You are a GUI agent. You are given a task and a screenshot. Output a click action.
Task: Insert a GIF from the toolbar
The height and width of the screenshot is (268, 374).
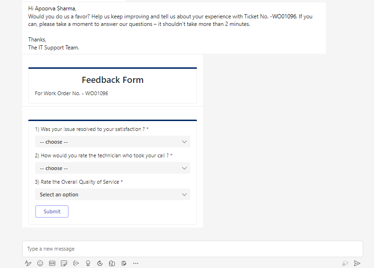[x=52, y=263]
